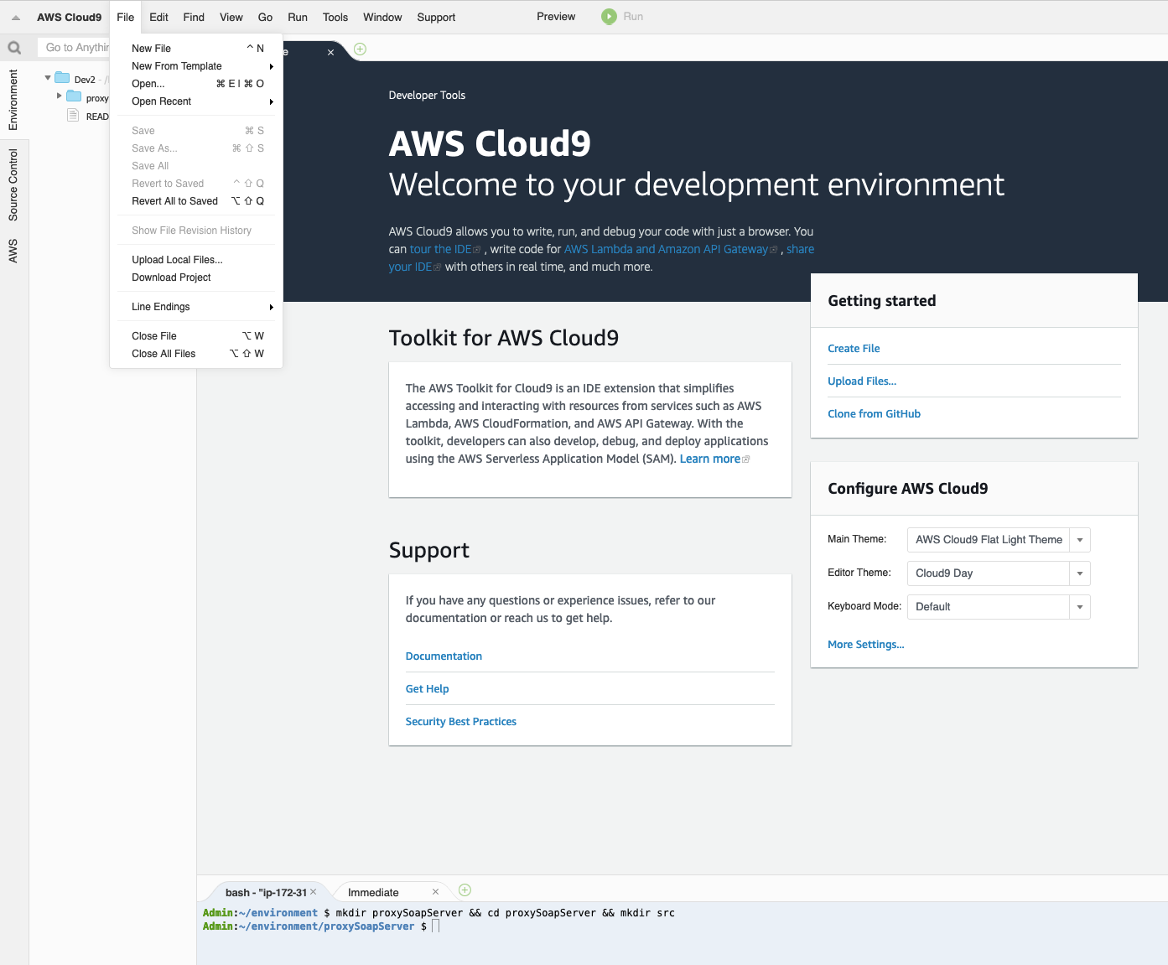Select Upload Local Files... menu entry
This screenshot has height=965, width=1168.
point(196,260)
